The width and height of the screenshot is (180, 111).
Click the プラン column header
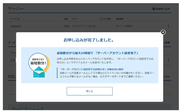tap(74, 19)
